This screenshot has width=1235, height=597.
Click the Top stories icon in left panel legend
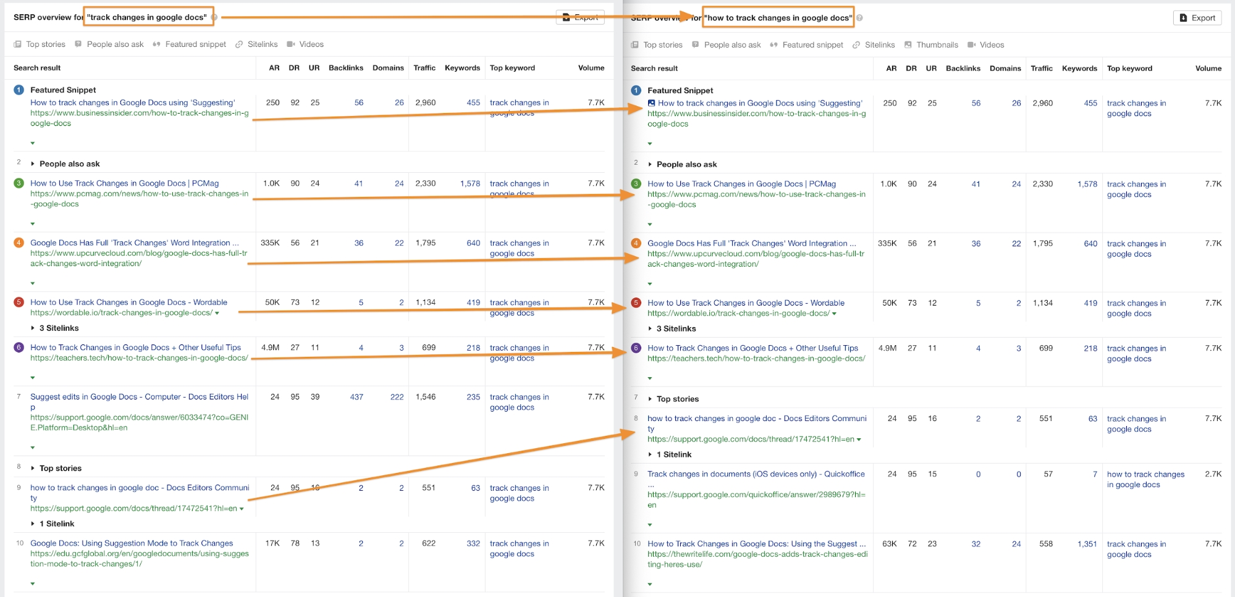point(17,44)
